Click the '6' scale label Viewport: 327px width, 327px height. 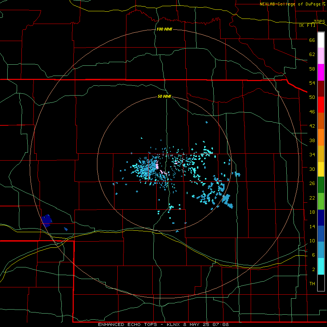(314, 255)
